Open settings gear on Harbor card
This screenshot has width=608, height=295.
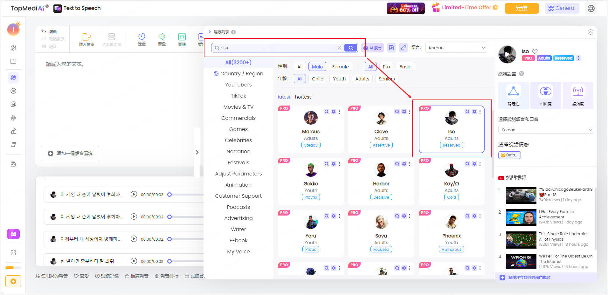(x=404, y=164)
